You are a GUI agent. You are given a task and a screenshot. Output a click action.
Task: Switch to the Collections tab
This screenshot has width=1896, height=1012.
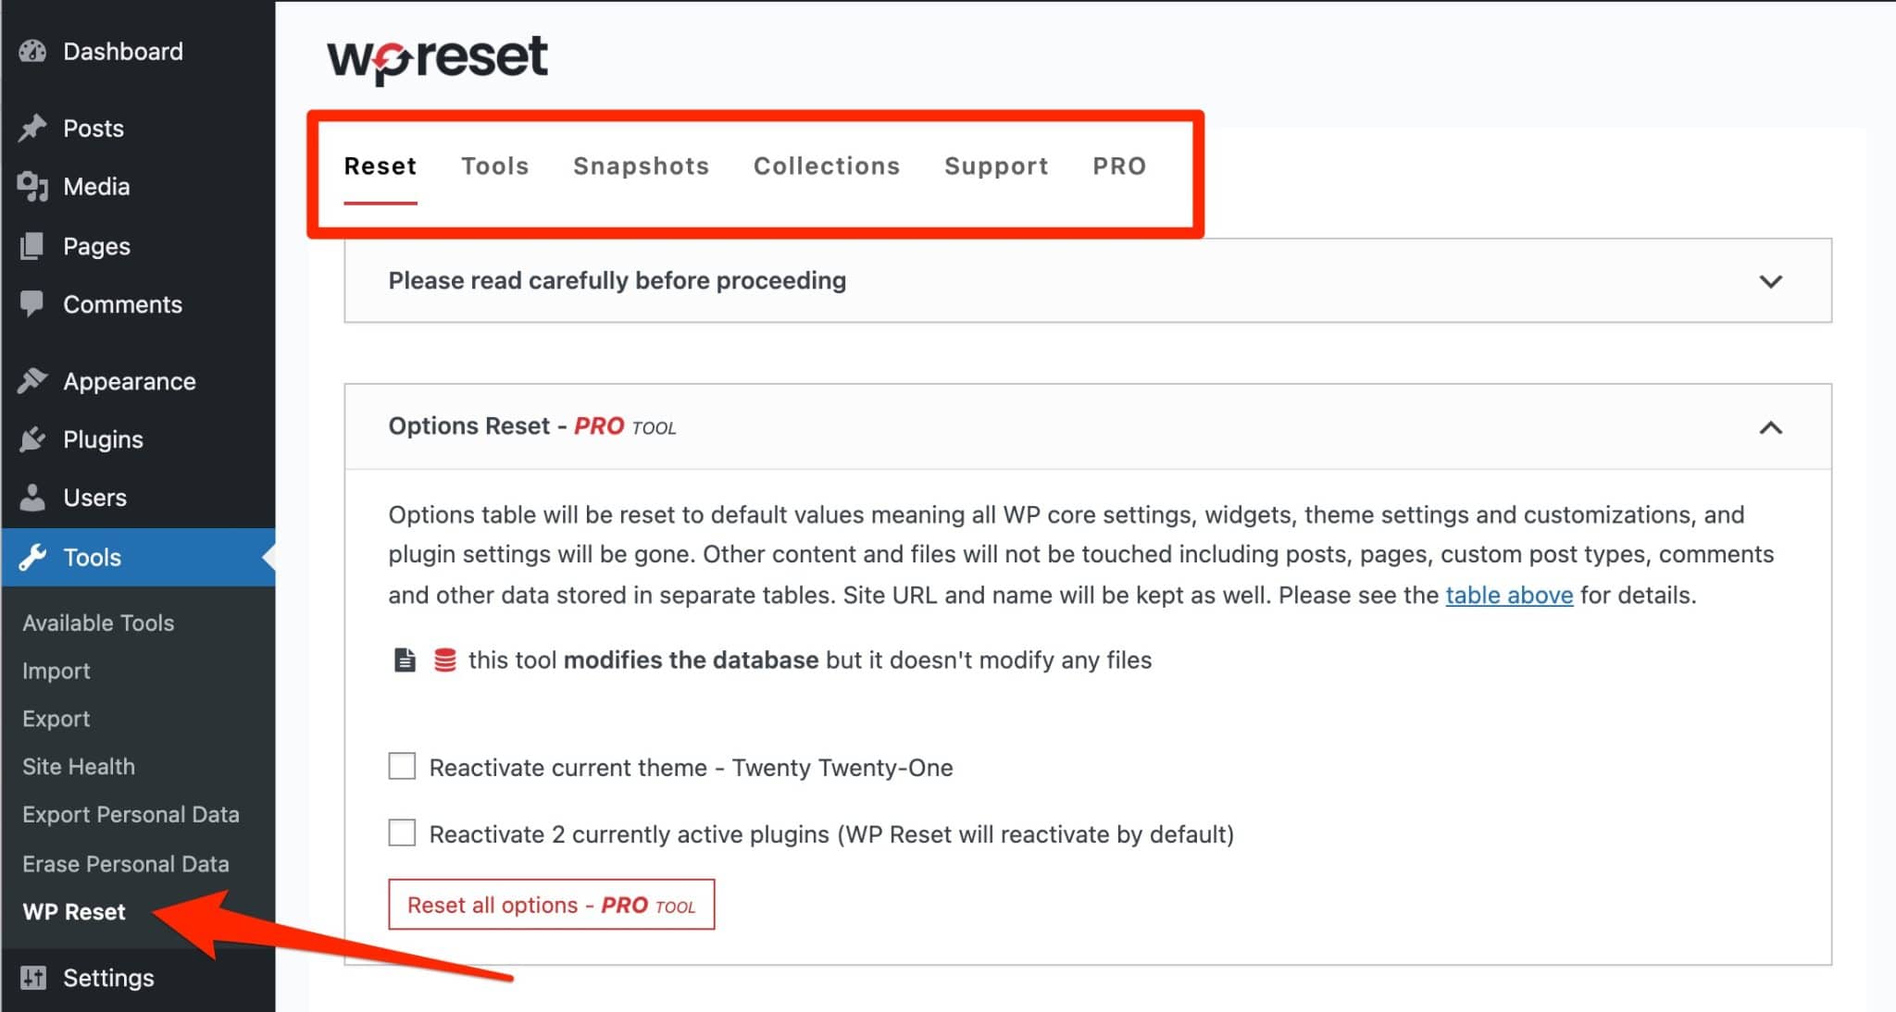point(827,166)
